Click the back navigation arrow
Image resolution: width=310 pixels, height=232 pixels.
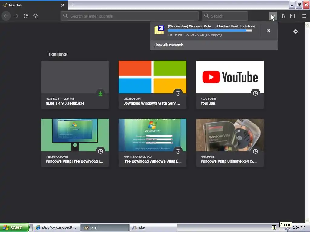pos(6,16)
